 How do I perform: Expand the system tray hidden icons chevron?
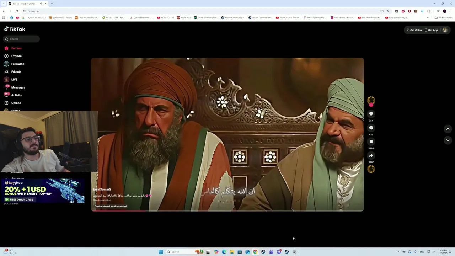(398, 252)
